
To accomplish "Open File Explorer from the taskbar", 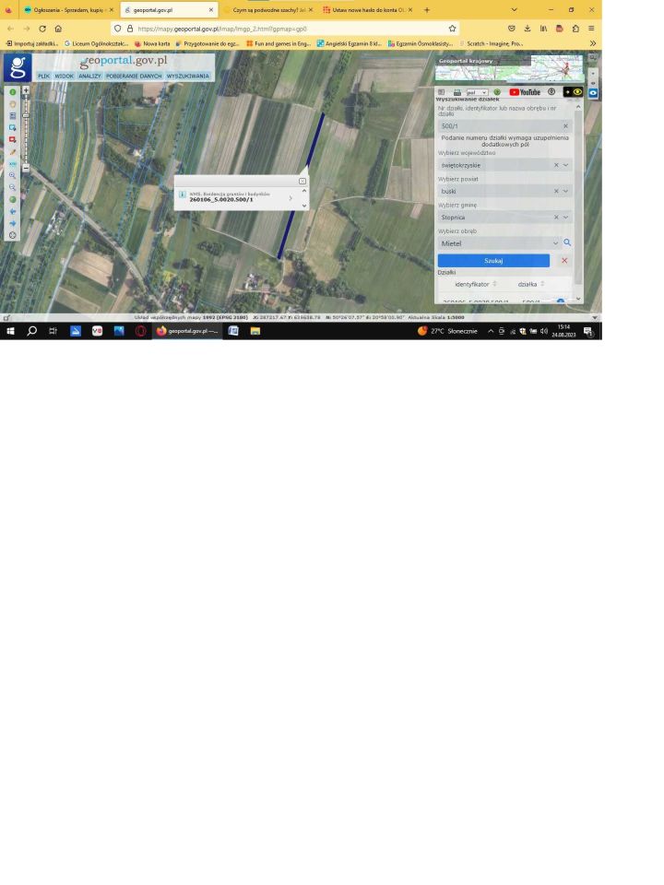I will click(255, 331).
